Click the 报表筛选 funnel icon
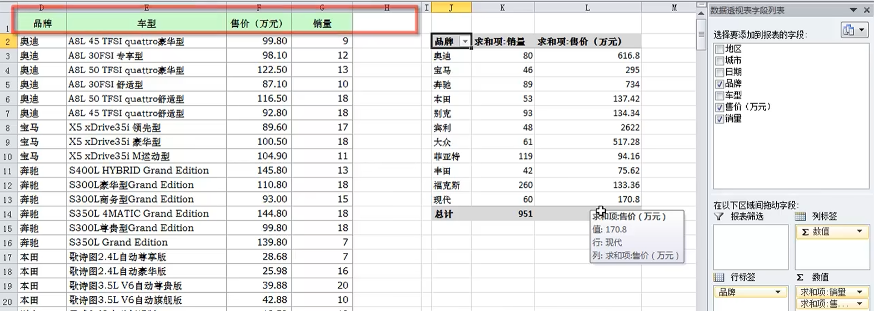The image size is (874, 311). click(719, 216)
